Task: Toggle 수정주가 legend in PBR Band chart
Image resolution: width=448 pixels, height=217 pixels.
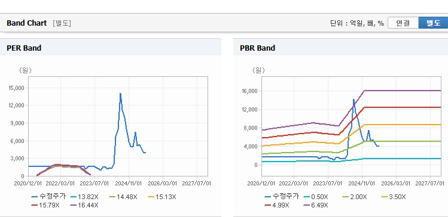Action: (282, 197)
